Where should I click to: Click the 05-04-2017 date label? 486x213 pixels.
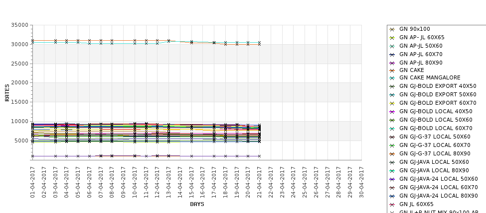[78, 182]
